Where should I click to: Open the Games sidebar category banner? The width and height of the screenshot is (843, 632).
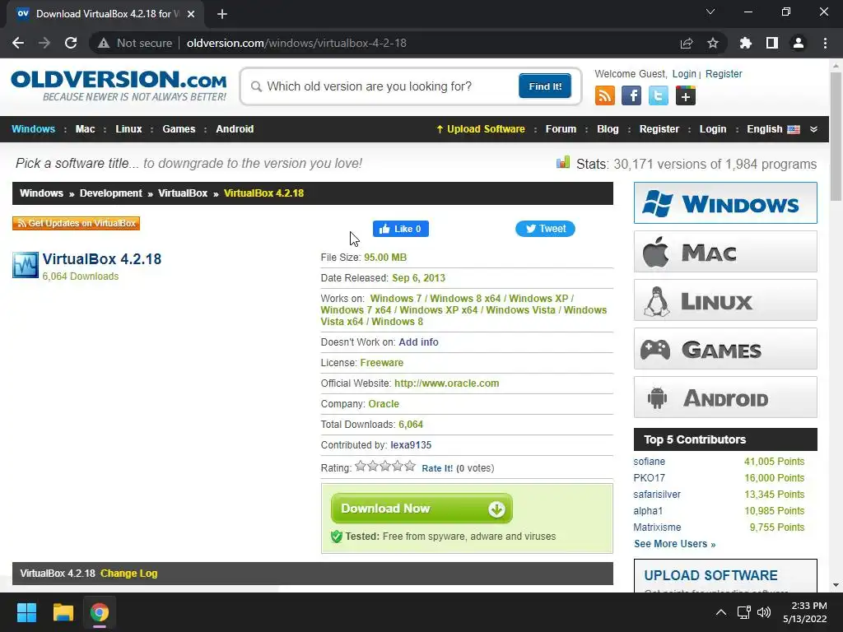(725, 349)
